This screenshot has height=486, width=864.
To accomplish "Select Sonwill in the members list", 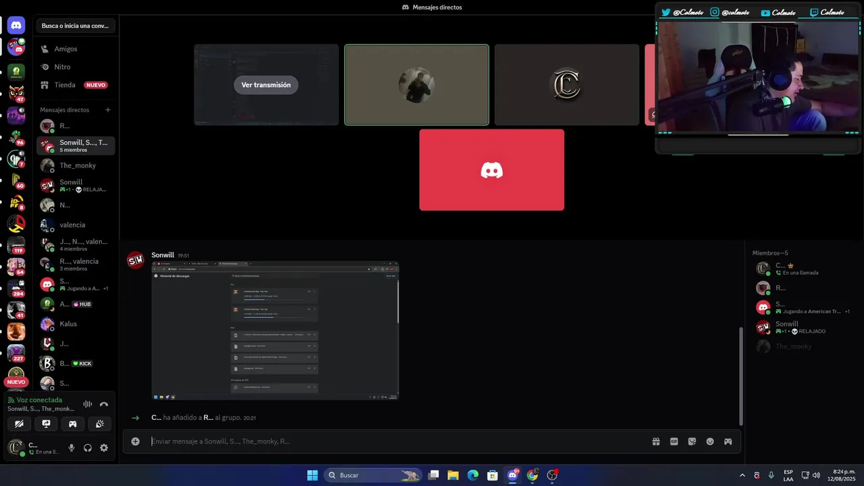I will click(x=803, y=327).
